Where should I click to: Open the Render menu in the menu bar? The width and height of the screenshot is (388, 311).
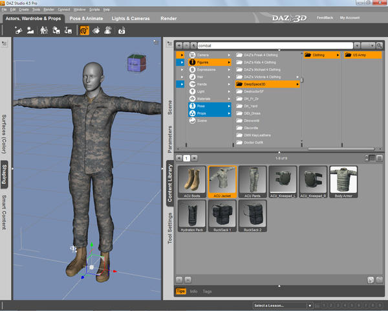49,10
